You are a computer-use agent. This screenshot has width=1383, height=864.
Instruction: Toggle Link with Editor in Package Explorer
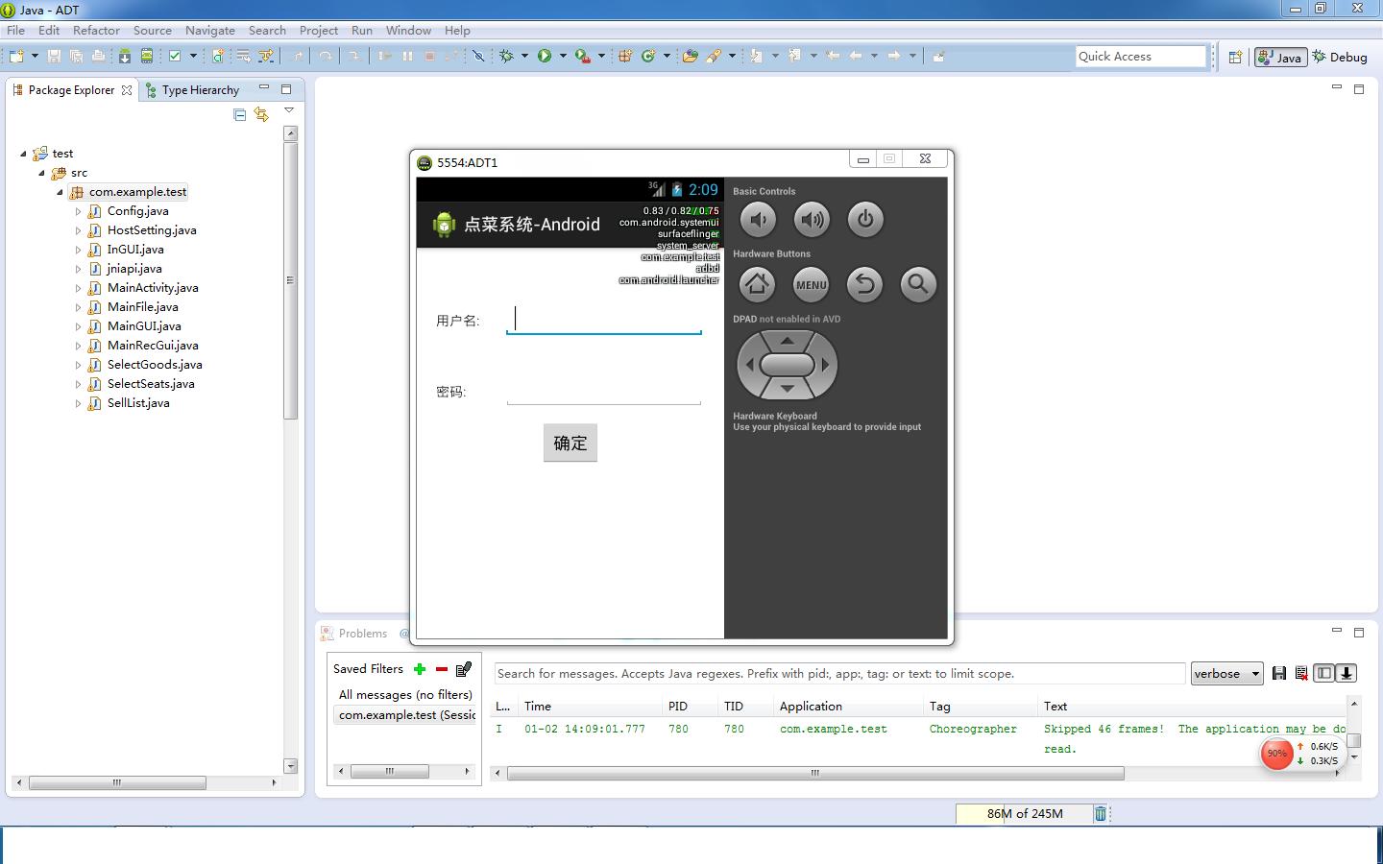point(261,115)
